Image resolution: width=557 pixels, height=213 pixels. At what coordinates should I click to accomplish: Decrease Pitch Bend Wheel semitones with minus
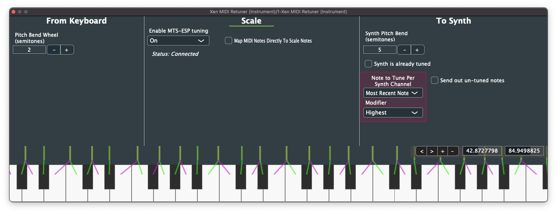point(54,50)
